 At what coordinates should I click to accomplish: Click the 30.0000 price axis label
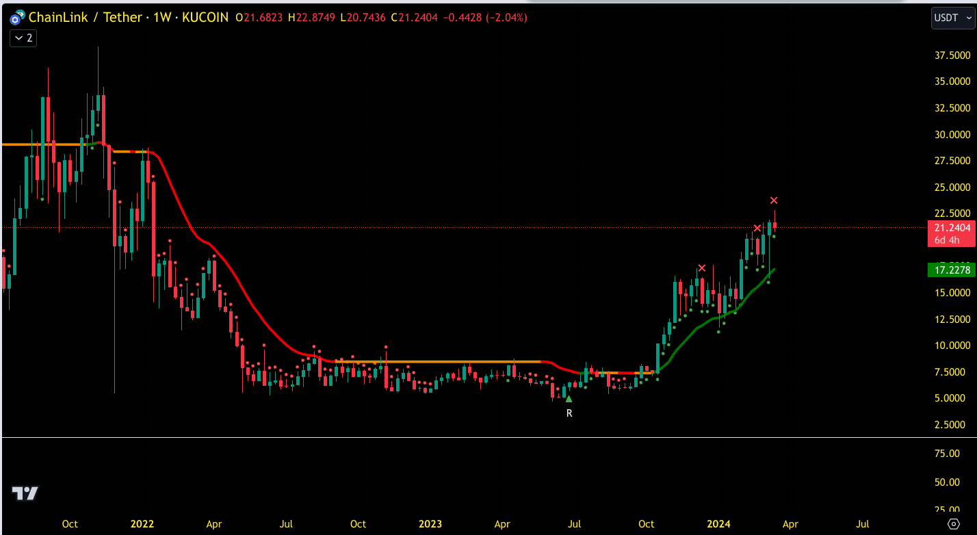tap(952, 135)
